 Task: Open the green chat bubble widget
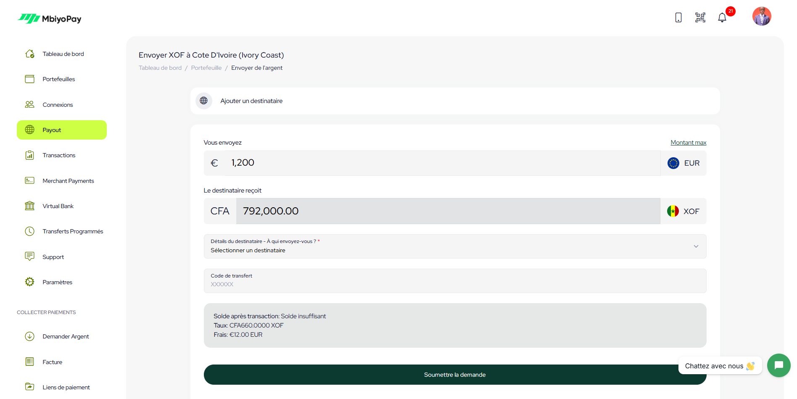[779, 365]
